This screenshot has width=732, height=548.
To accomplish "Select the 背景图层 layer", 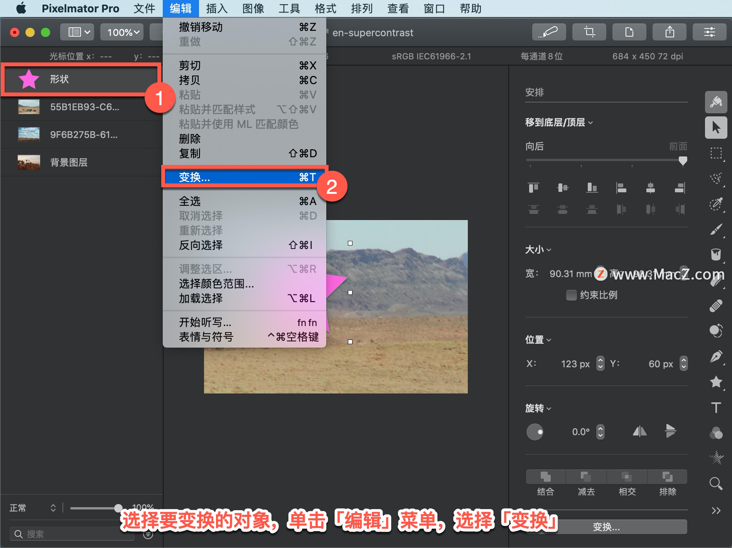I will click(x=81, y=162).
